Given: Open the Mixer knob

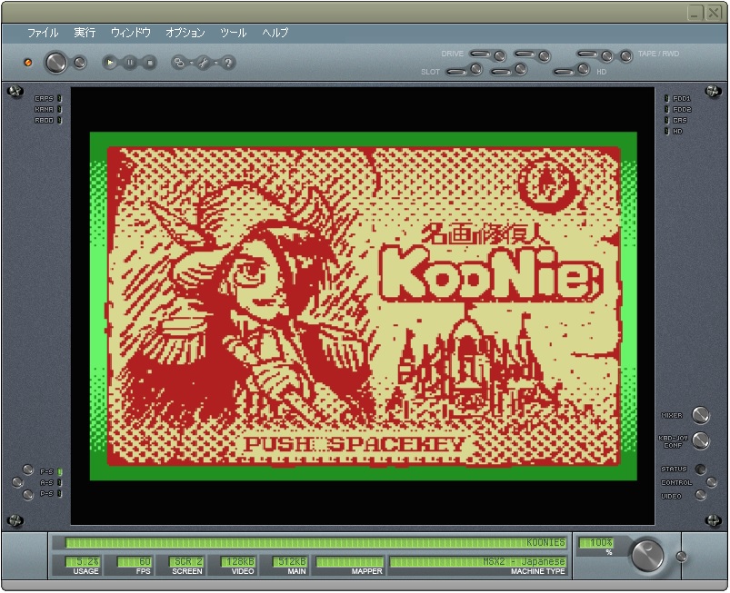Looking at the screenshot, I should [x=700, y=415].
